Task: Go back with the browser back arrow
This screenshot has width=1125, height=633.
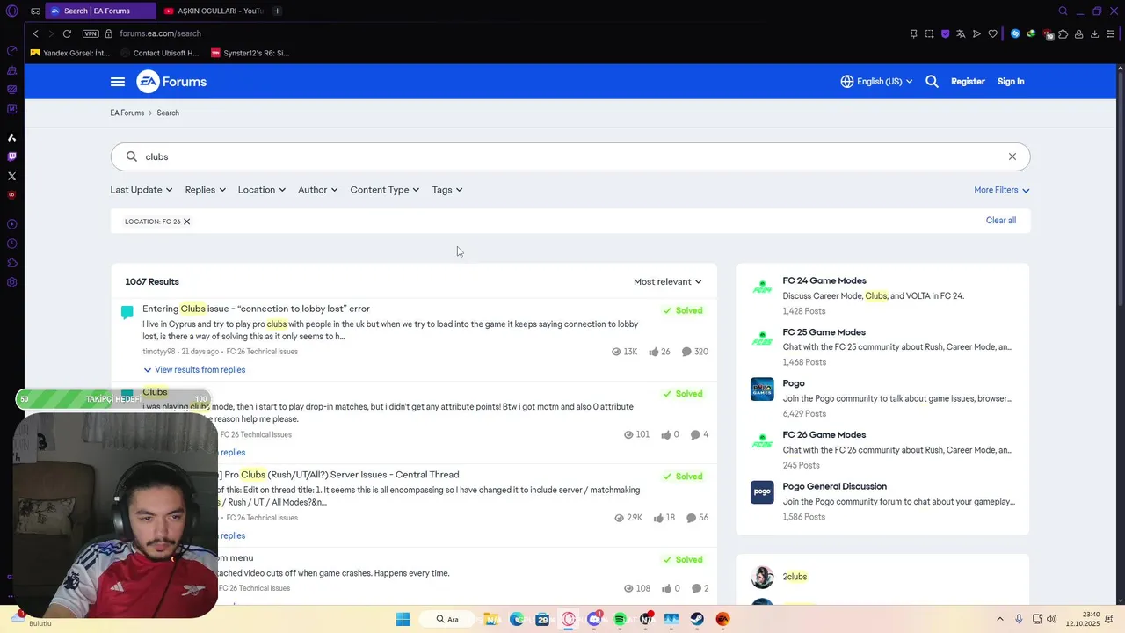Action: [x=35, y=33]
